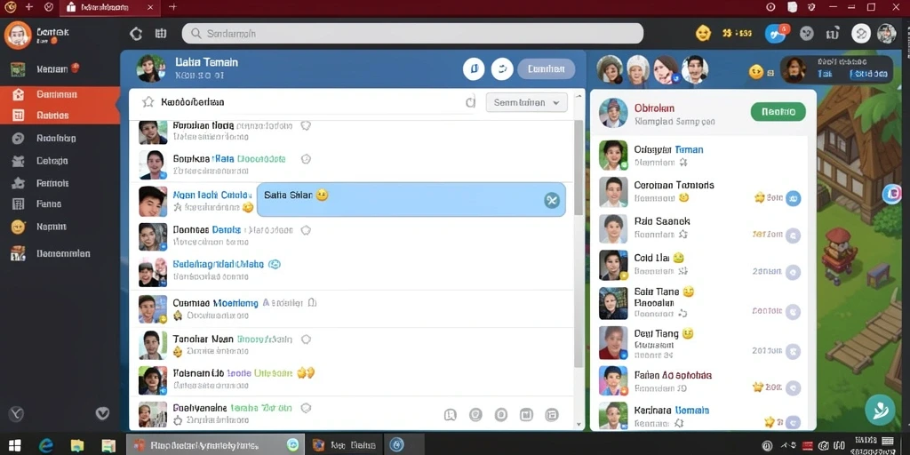Click second gray icon in bottom chat toolbar
The width and height of the screenshot is (910, 455).
click(475, 414)
